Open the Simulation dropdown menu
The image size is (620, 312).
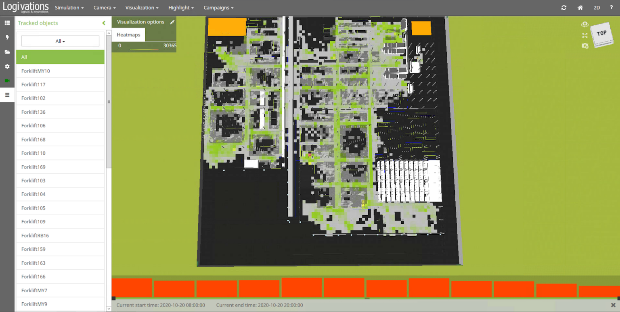pyautogui.click(x=69, y=8)
